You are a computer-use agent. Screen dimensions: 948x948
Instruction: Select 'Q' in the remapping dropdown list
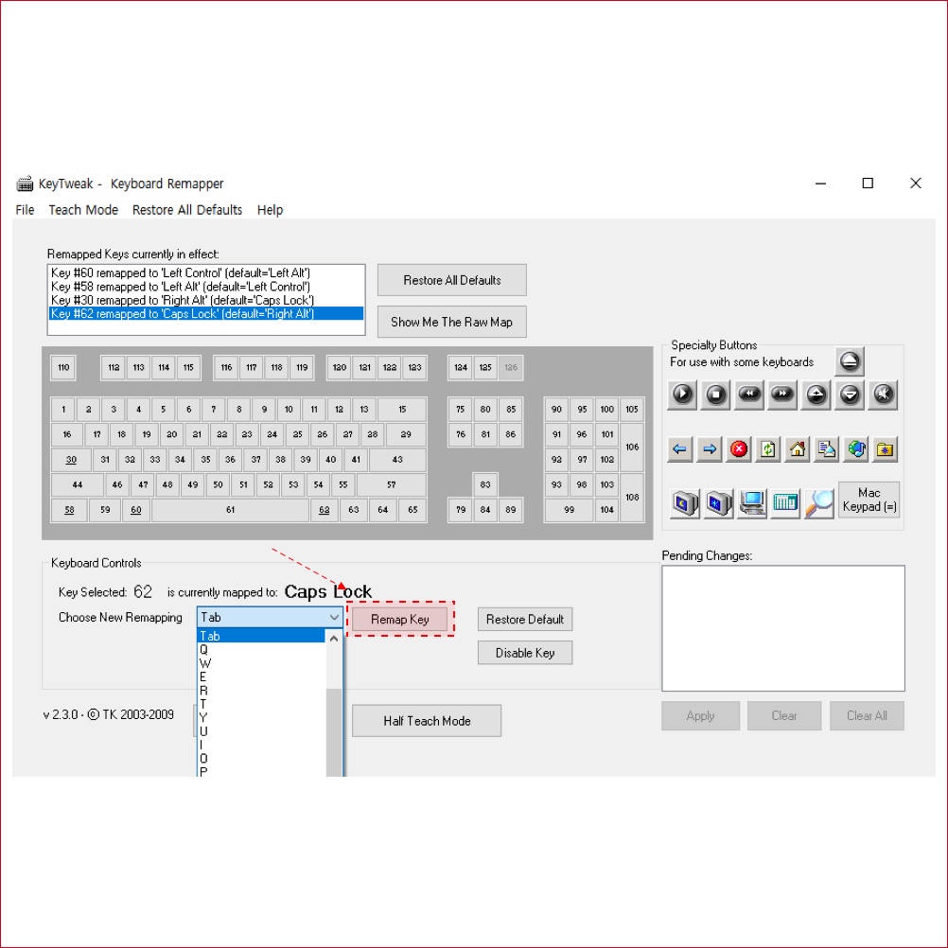[x=262, y=649]
